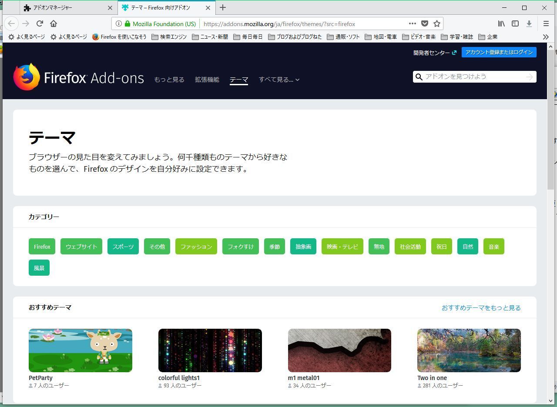557x407 pixels.
Task: Open the 検索エンジン bookmark folder
Action: [x=169, y=37]
